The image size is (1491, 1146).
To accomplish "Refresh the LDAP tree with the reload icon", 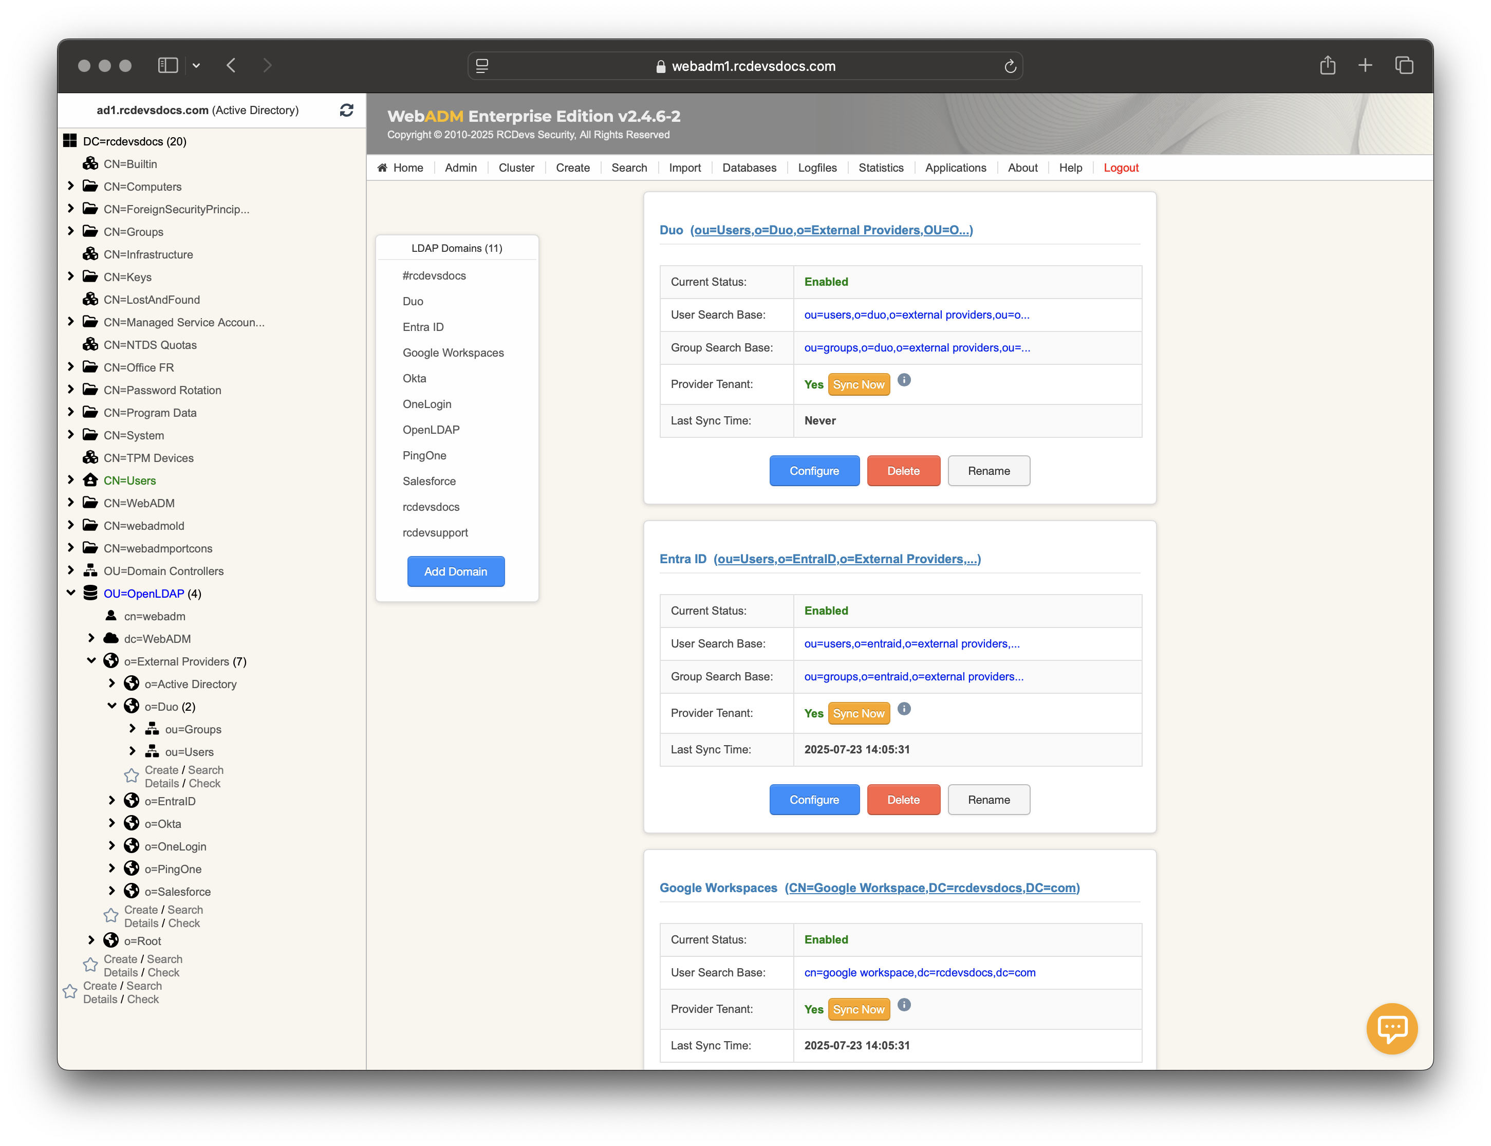I will tap(346, 110).
